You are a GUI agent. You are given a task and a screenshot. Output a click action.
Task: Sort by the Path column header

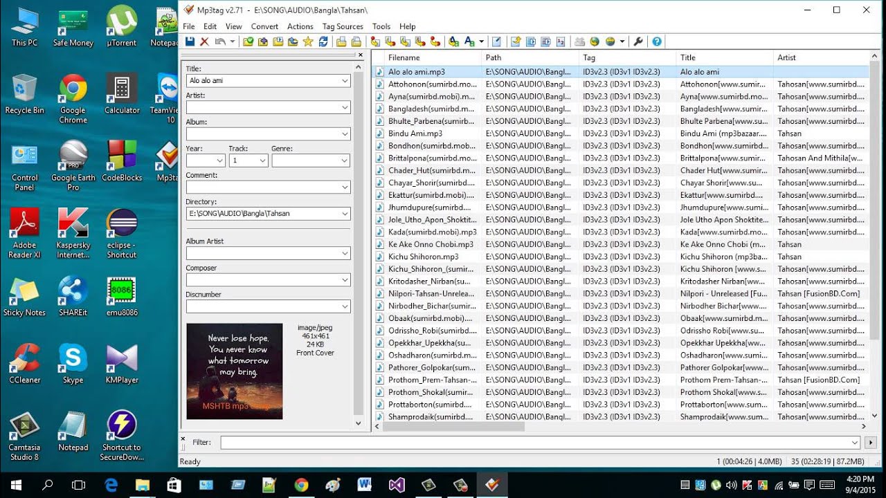coord(530,57)
